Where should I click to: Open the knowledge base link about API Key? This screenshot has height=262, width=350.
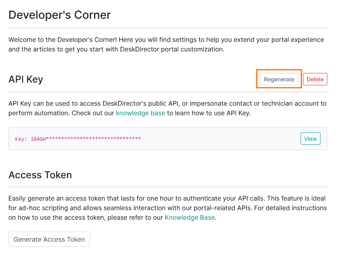click(140, 113)
